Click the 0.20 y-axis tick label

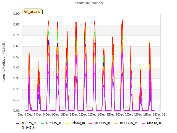pos(17,89)
